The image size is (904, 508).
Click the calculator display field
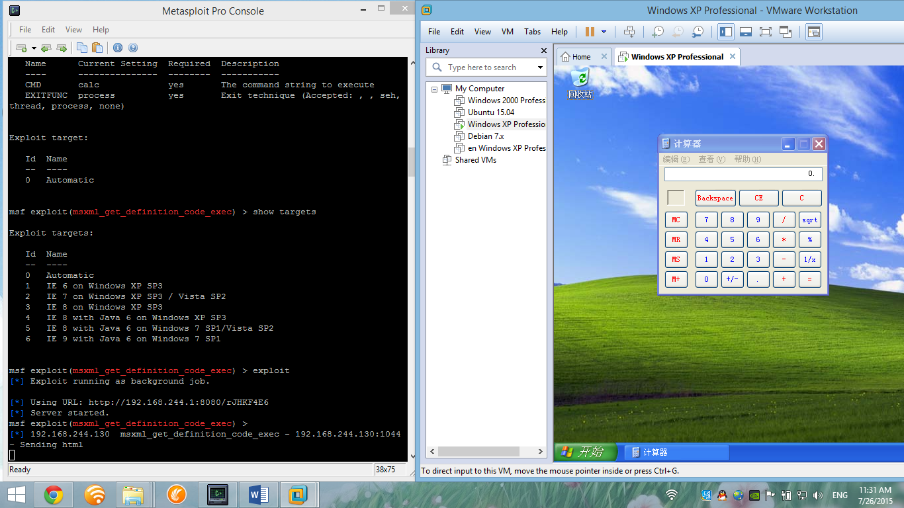click(x=744, y=174)
